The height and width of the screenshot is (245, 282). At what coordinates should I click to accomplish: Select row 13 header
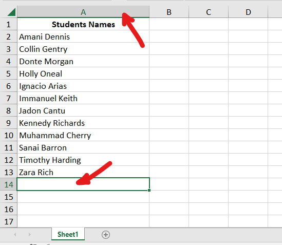tap(8, 172)
